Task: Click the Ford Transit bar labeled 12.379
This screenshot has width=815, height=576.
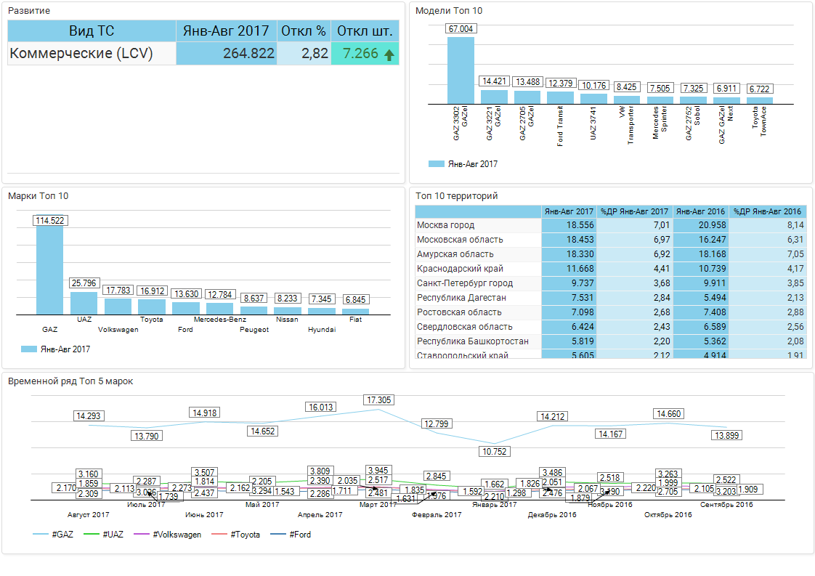Action: [560, 97]
